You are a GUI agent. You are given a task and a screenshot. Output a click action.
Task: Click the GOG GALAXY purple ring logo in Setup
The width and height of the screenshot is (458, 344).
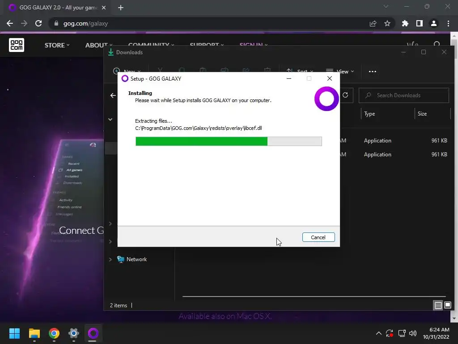tap(326, 99)
